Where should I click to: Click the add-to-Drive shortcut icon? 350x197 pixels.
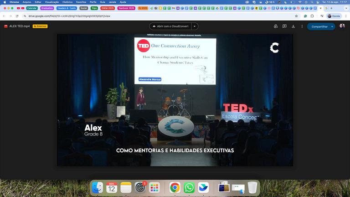(276, 26)
